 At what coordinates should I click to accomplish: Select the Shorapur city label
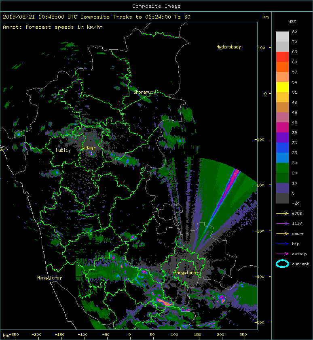click(144, 92)
